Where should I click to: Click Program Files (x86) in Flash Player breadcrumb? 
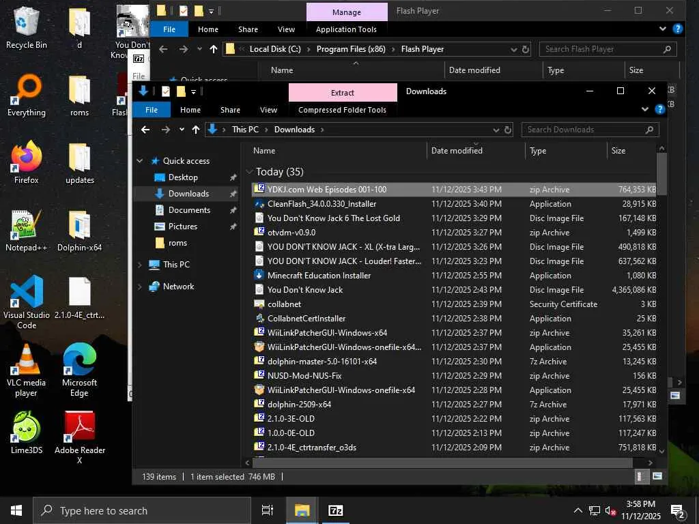(x=351, y=49)
